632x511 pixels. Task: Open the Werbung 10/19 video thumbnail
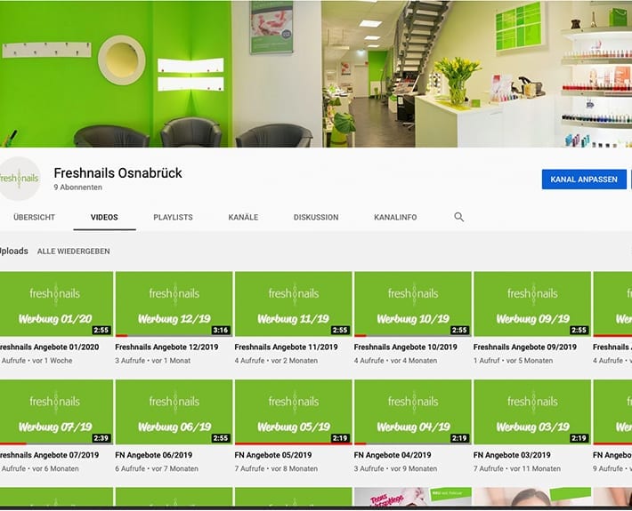tap(413, 304)
